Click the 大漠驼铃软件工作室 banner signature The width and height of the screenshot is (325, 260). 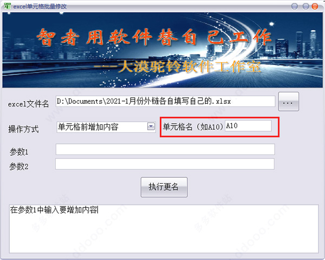click(x=177, y=66)
